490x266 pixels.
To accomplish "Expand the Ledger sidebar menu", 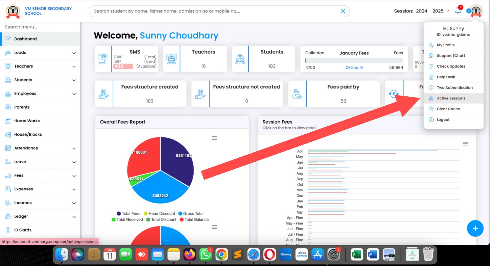I will 74,217.
